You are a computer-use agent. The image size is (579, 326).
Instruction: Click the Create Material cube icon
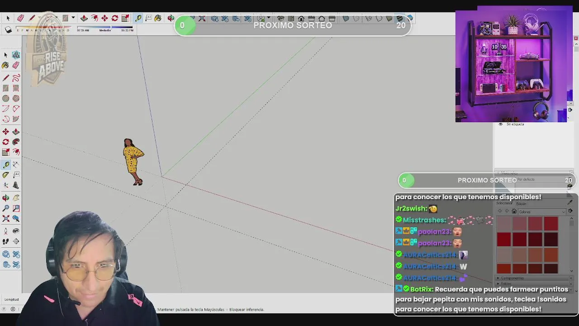tap(570, 186)
